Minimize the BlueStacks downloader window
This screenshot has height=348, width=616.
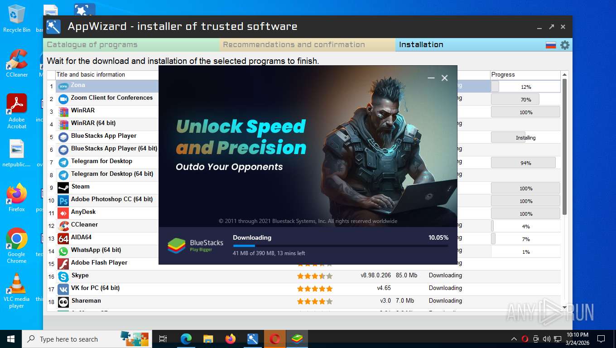click(431, 78)
